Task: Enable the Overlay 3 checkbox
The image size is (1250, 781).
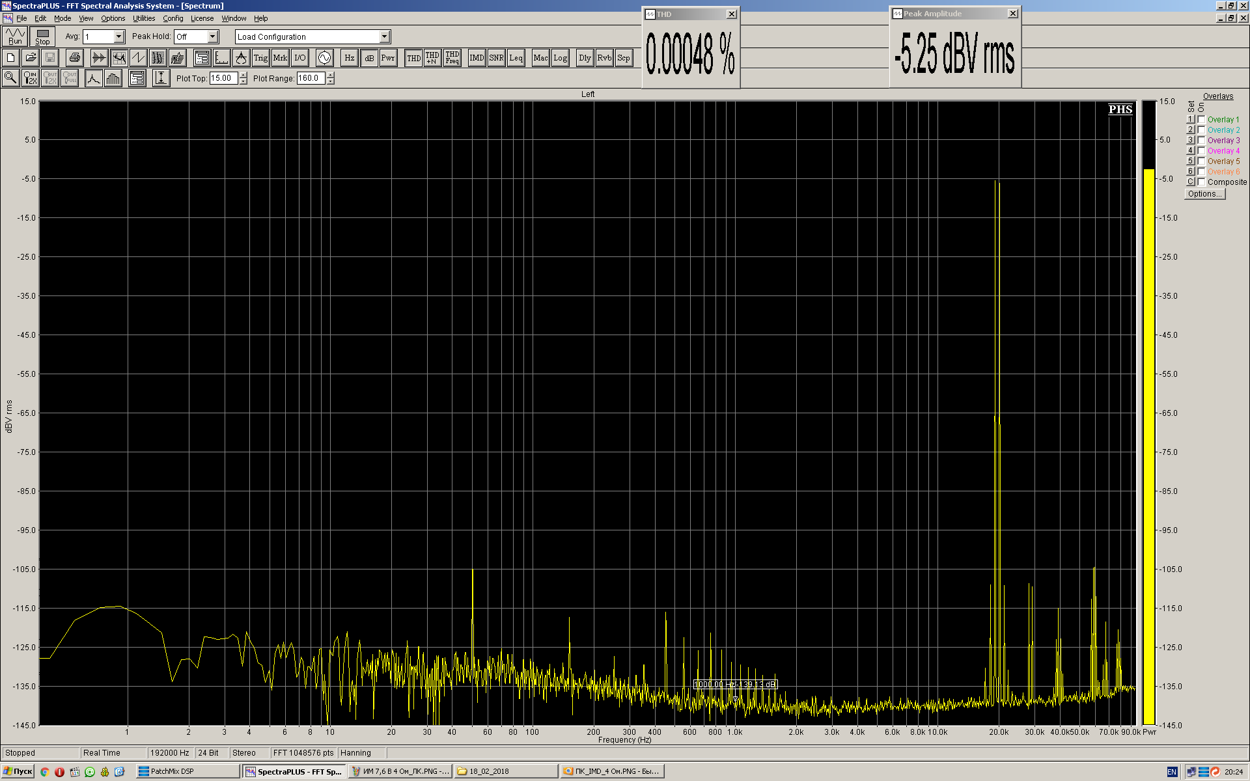Action: [x=1202, y=141]
